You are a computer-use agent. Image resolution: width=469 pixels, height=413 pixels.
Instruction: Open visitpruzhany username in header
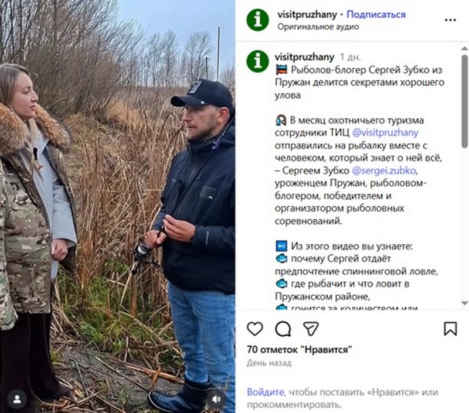[x=307, y=15]
